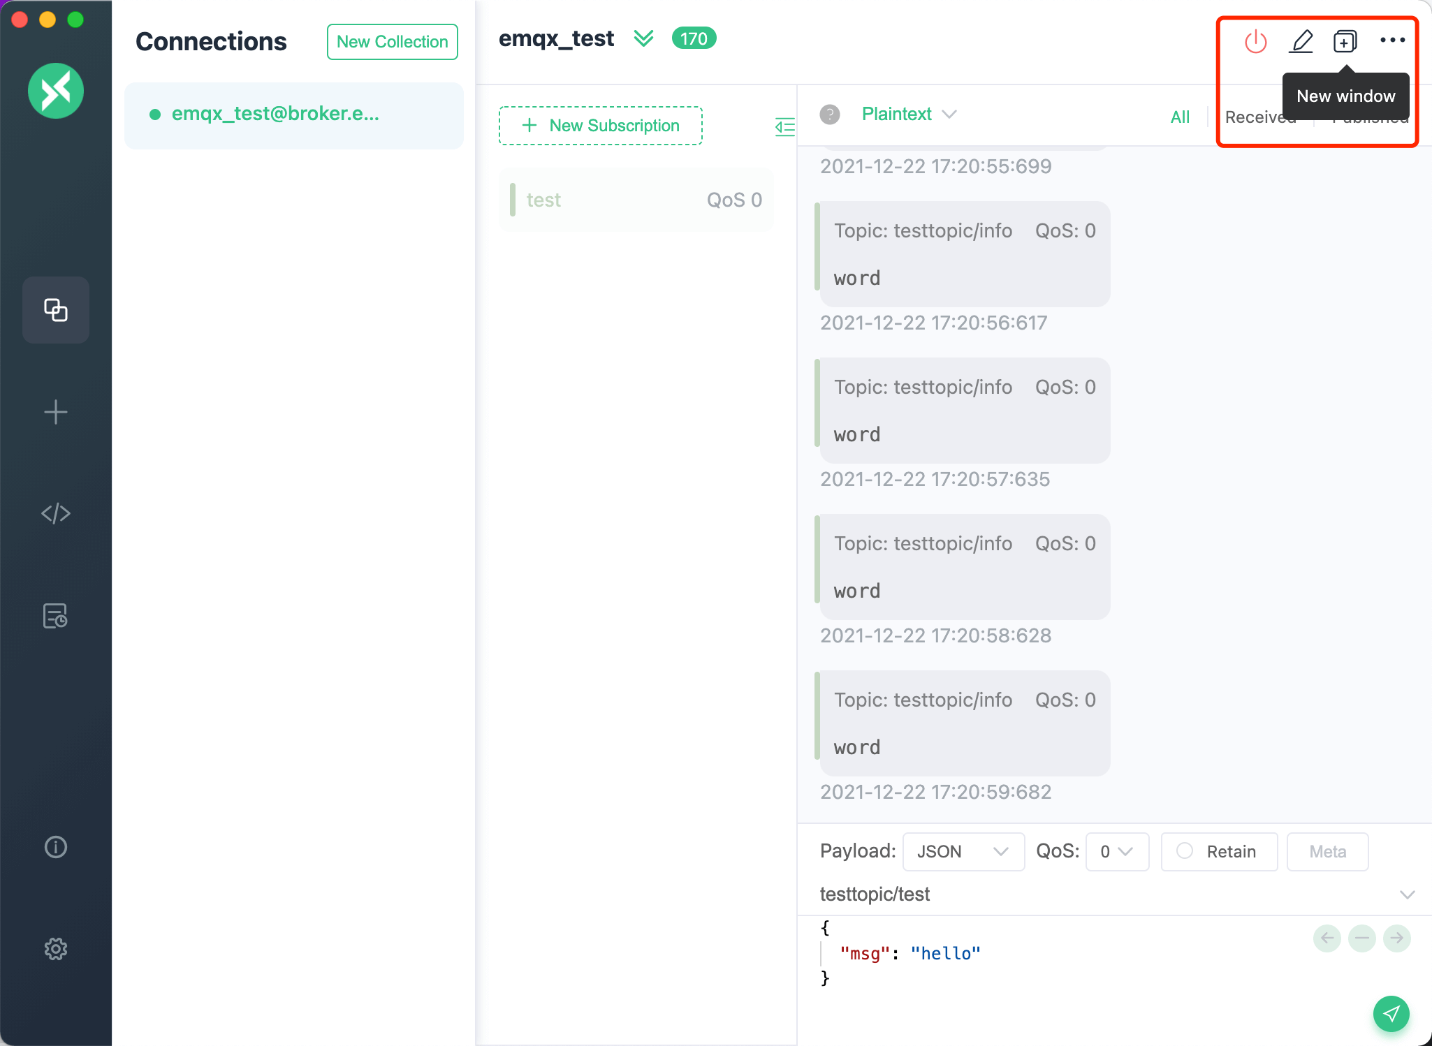The height and width of the screenshot is (1046, 1432).
Task: Expand connection details chevron beside emqx_test
Action: coord(643,38)
